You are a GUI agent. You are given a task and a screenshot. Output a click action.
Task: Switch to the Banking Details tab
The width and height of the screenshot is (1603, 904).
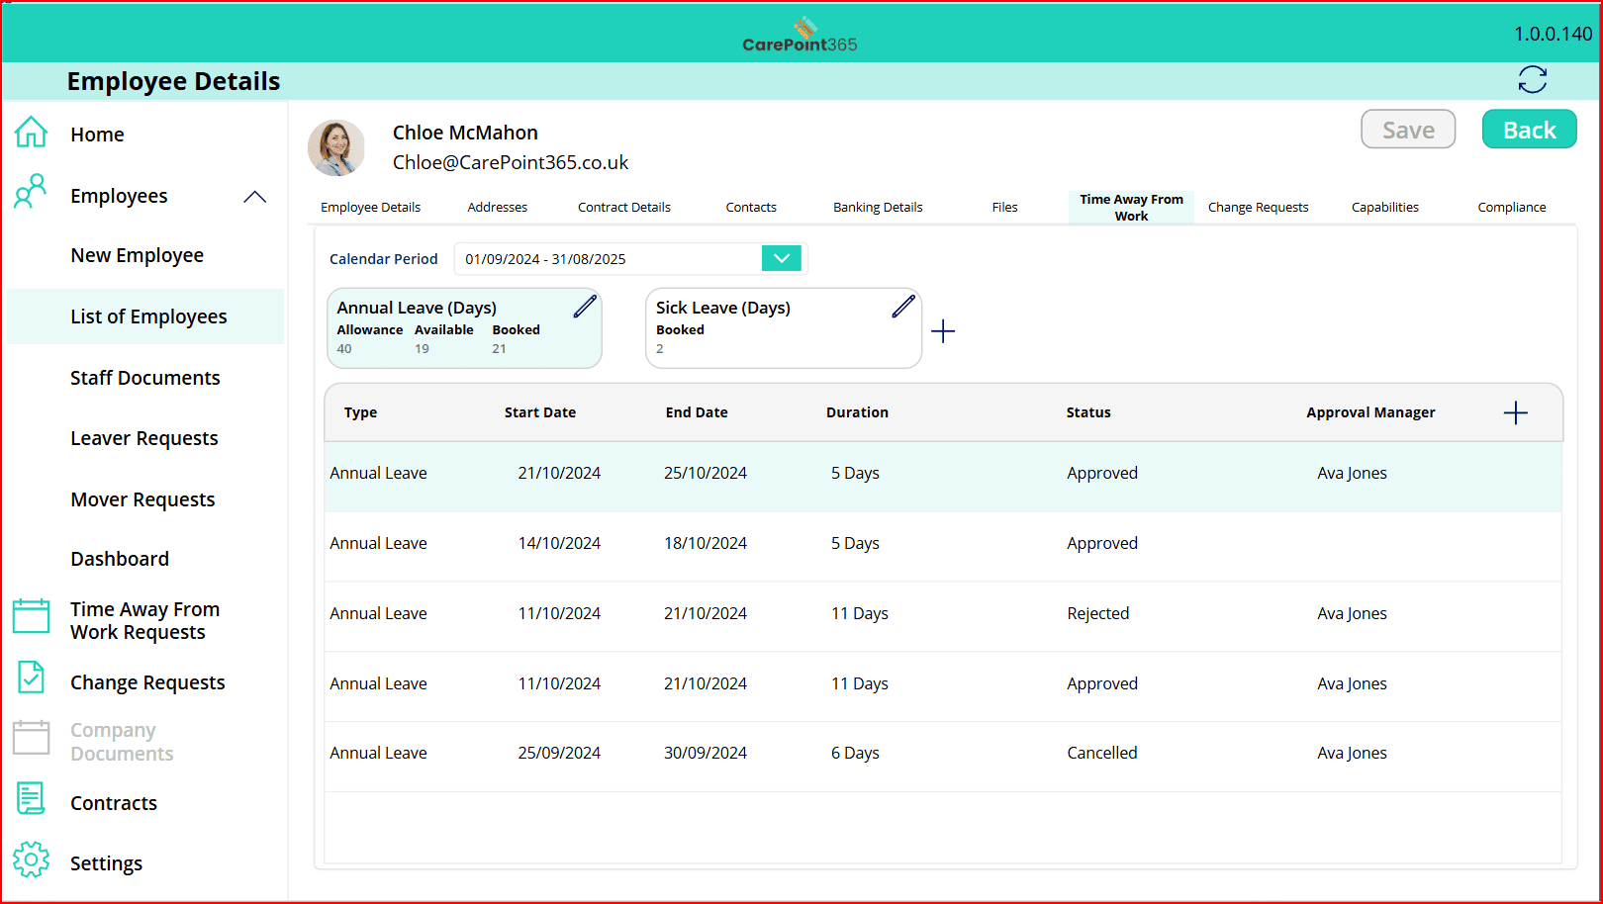coord(878,208)
